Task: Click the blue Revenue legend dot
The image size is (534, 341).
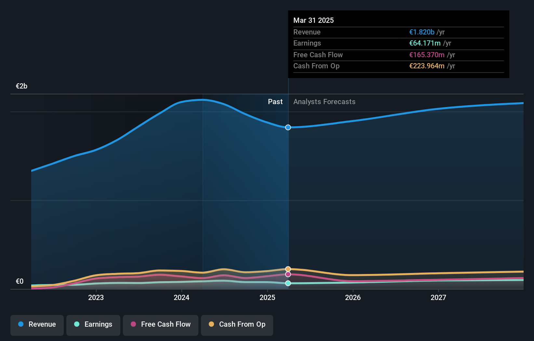Action: (21, 324)
